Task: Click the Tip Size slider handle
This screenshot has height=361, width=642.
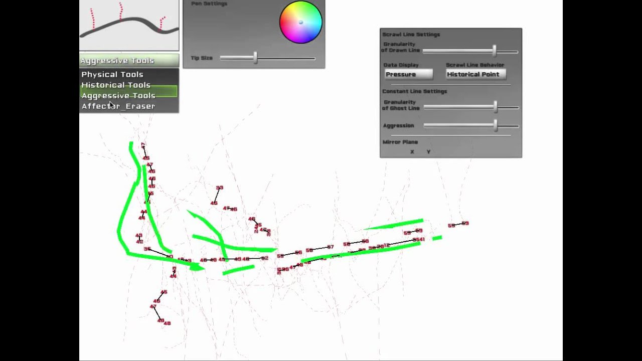Action: [255, 58]
